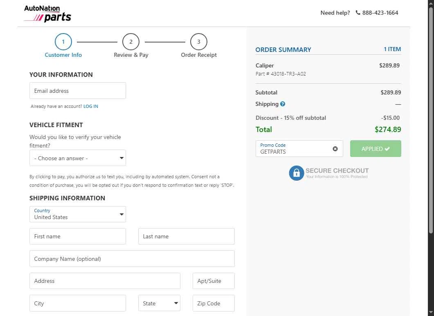Click the ORDER SUMMARY heading
The width and height of the screenshot is (434, 316).
(283, 49)
